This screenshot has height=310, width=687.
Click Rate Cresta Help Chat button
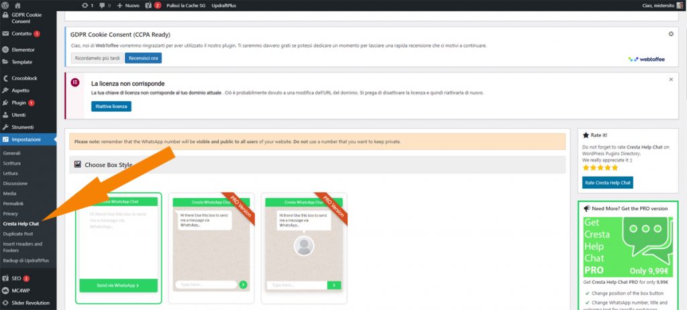[x=608, y=183]
